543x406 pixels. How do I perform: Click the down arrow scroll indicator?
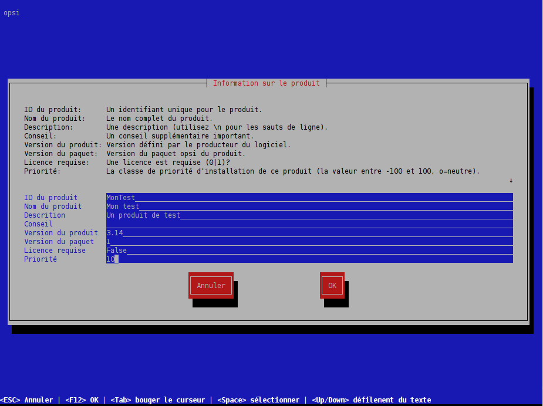[x=511, y=180]
